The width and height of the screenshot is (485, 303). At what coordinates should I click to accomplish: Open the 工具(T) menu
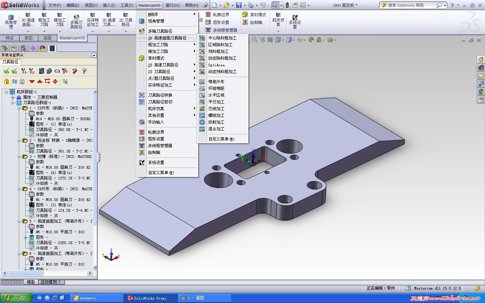pyautogui.click(x=127, y=5)
